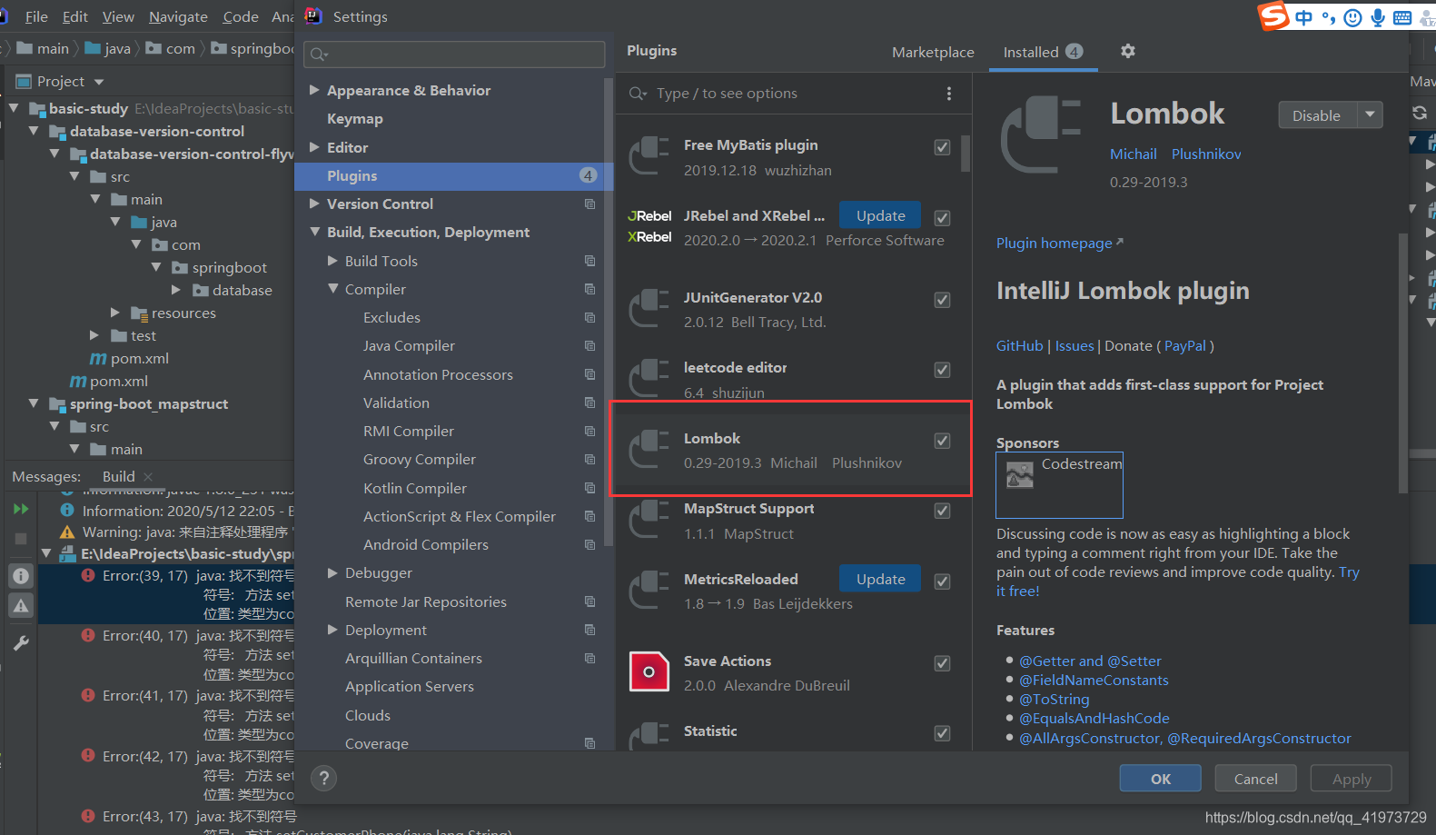The image size is (1436, 835).
Task: Click the Sogou emoji face icon
Action: coord(1352,17)
